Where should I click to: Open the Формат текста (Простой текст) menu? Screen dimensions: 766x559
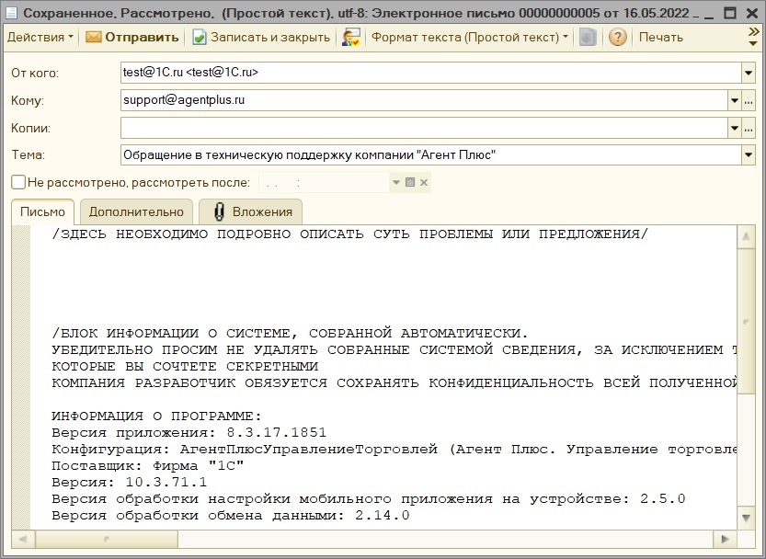470,37
